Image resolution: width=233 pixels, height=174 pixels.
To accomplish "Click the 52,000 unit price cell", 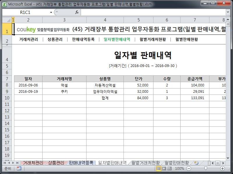I will [139, 85].
